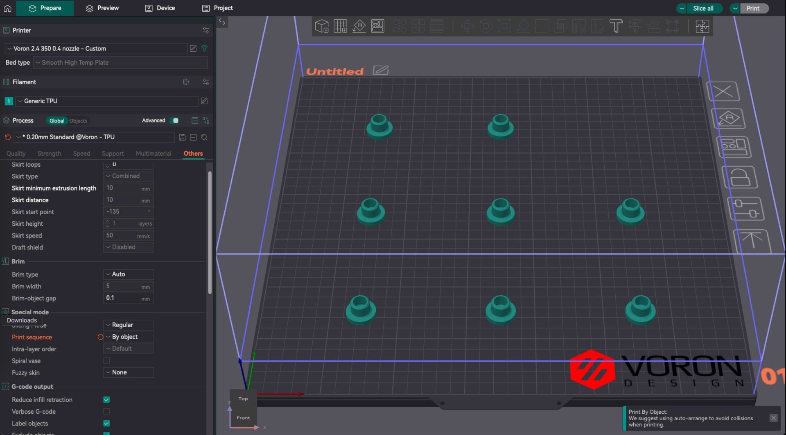Dismiss the Print By Object notification
This screenshot has width=786, height=435.
pos(773,418)
